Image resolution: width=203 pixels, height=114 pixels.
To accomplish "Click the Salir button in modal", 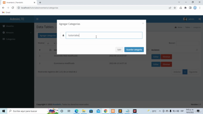I will 119,50.
